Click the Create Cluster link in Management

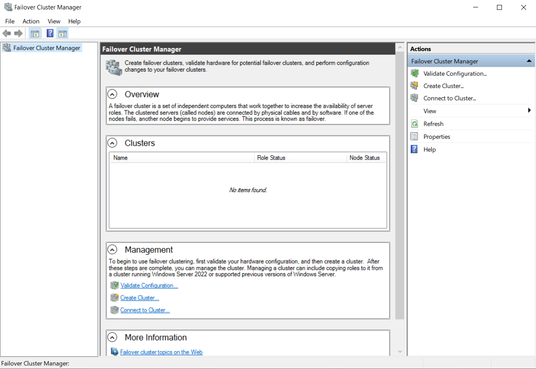pyautogui.click(x=140, y=298)
